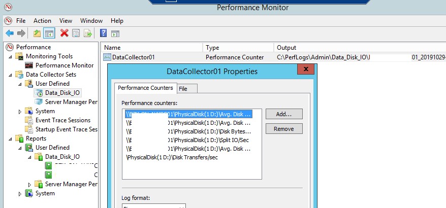
Task: Select the highlighted Avg. Disk counter entry
Action: coord(188,114)
